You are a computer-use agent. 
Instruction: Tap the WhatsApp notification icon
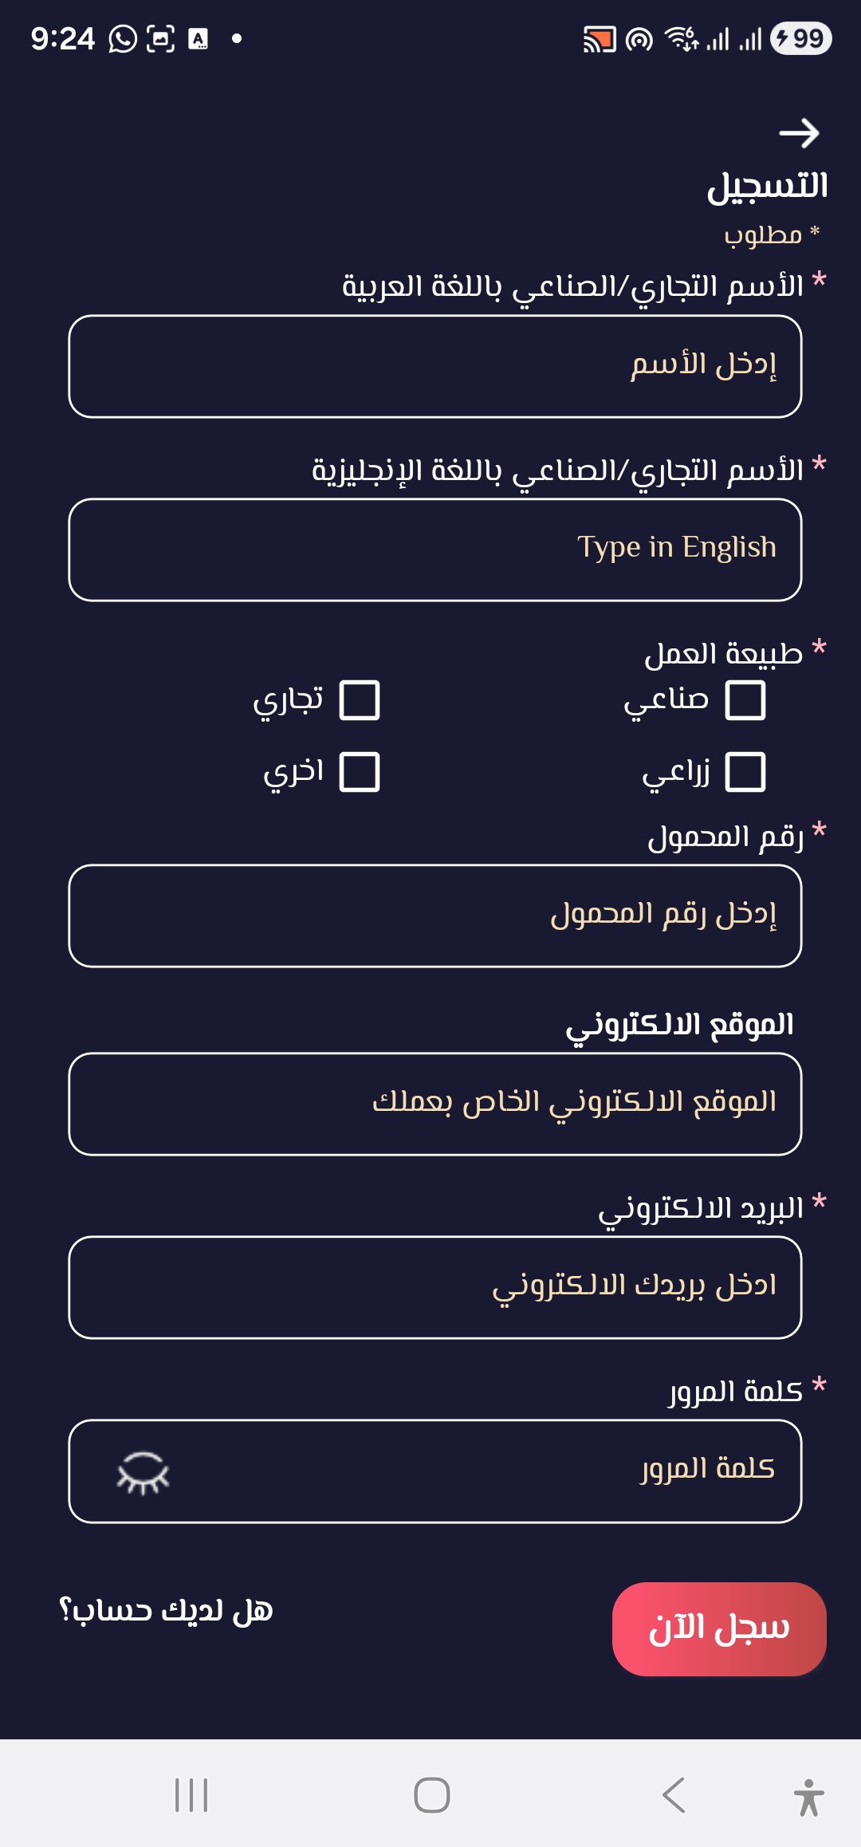pos(123,38)
